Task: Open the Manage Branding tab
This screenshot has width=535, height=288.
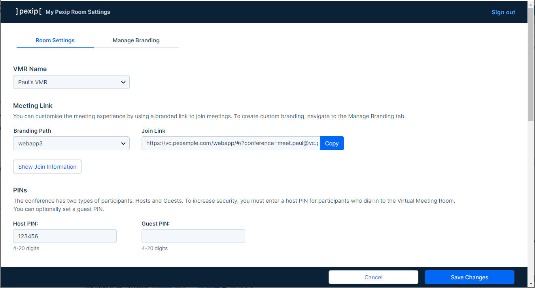Action: (x=136, y=40)
